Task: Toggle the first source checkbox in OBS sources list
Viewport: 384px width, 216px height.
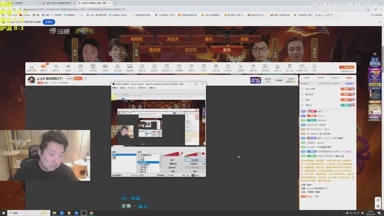Action: tap(139, 155)
